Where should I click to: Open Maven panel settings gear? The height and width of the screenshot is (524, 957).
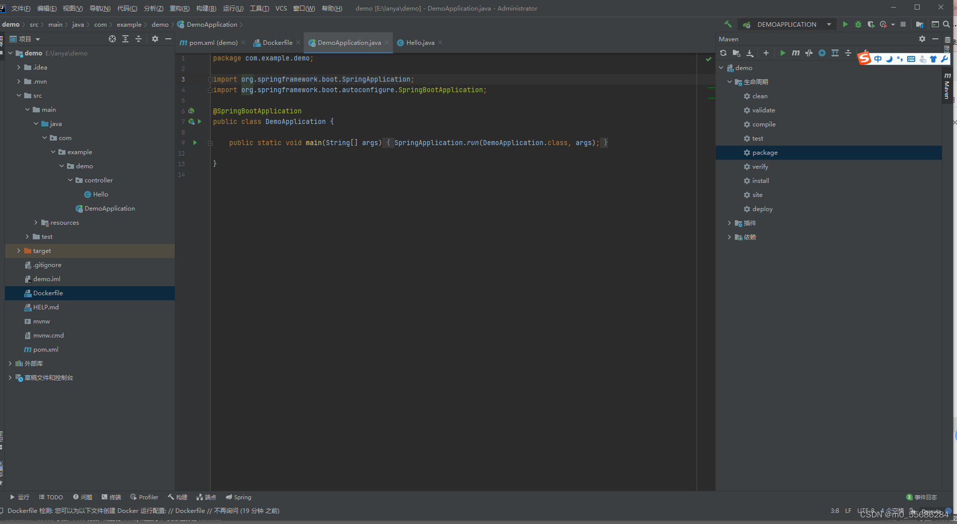coord(922,39)
